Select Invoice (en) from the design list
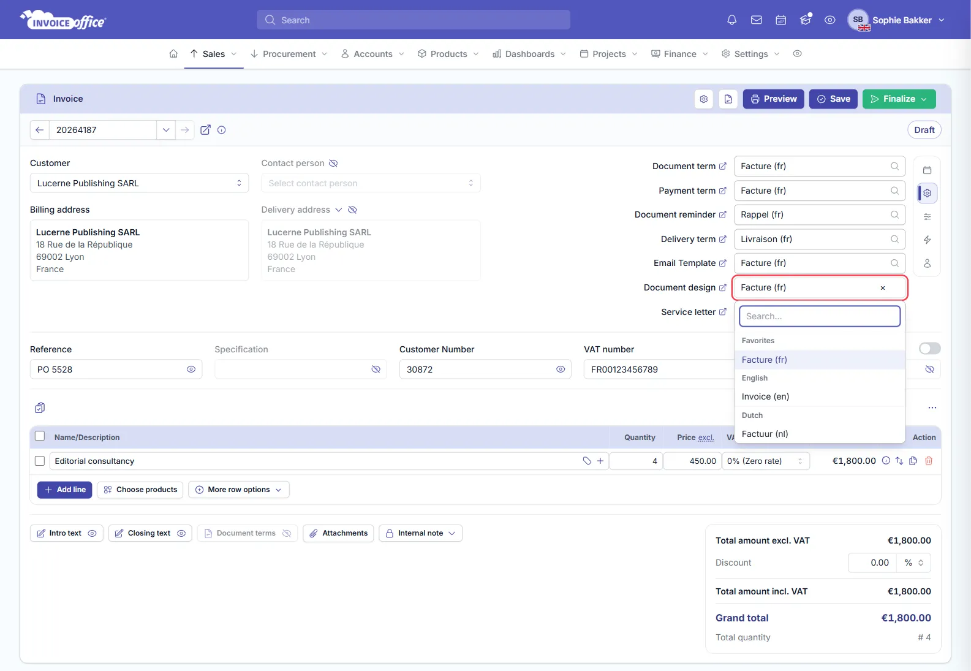 pyautogui.click(x=820, y=396)
